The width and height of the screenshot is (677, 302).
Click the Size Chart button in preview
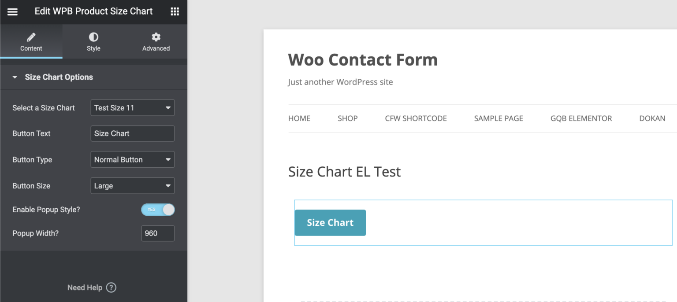click(330, 223)
